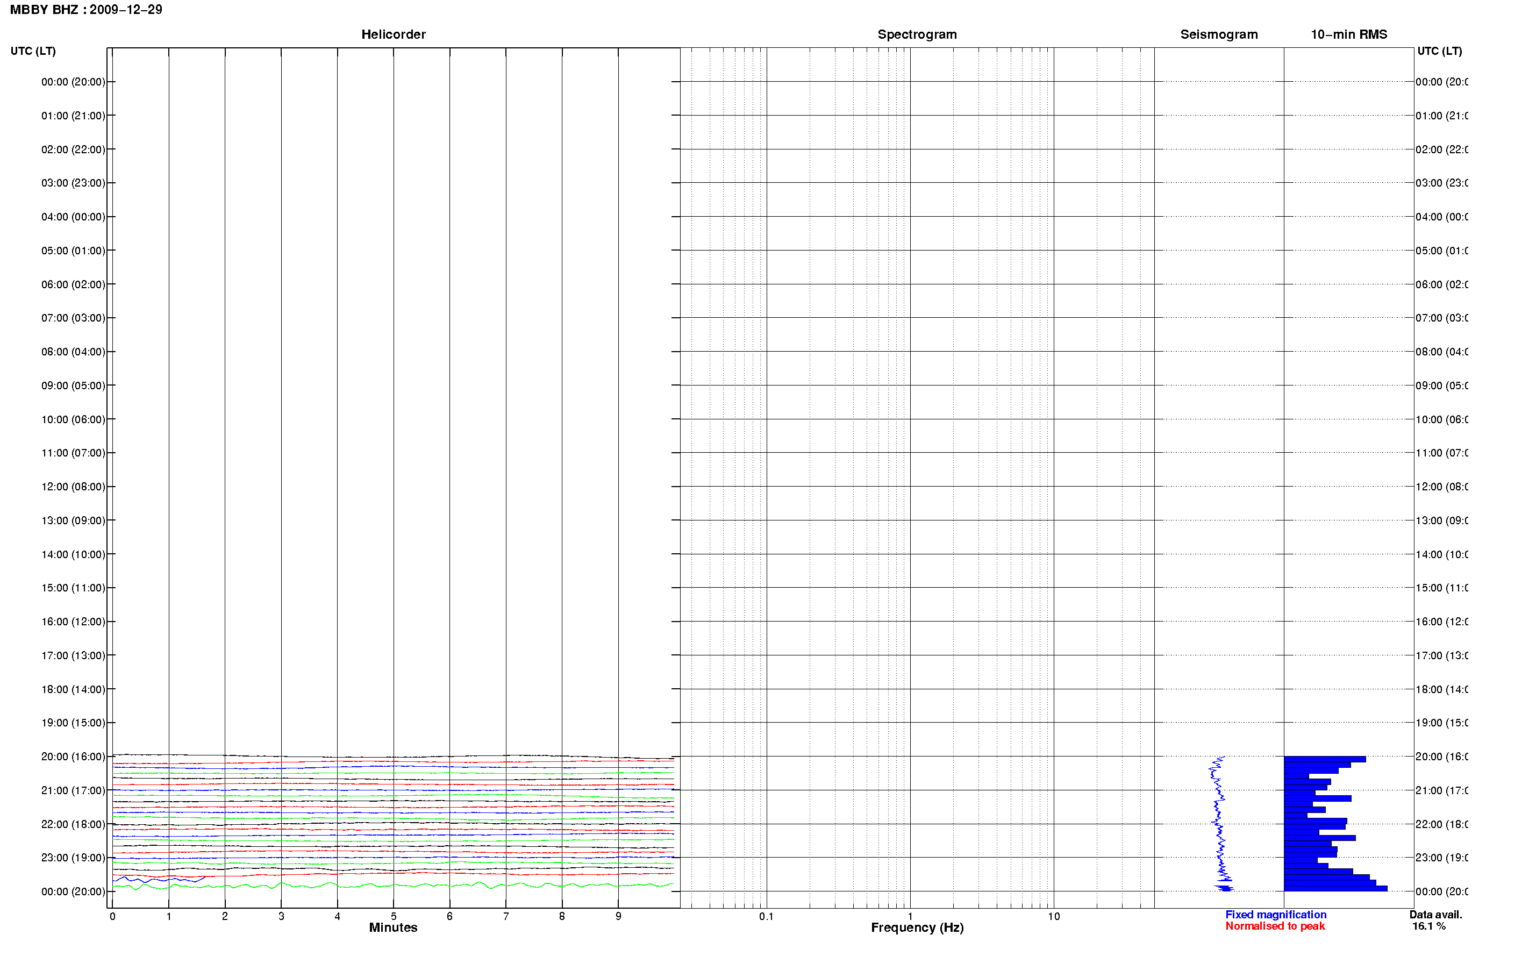This screenshot has height=956, width=1529.
Task: Click the Frequency (Hz) axis title
Action: click(917, 928)
